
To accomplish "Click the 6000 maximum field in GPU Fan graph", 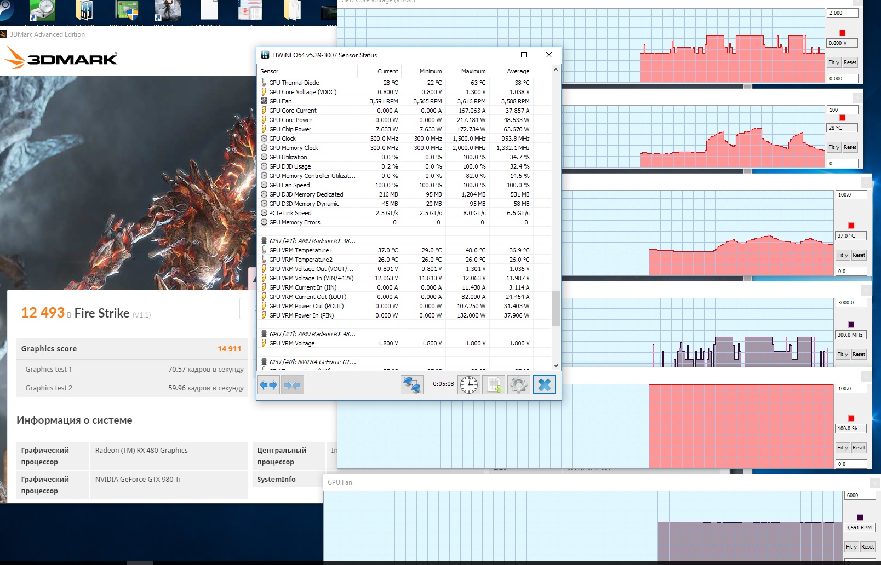I will click(860, 495).
